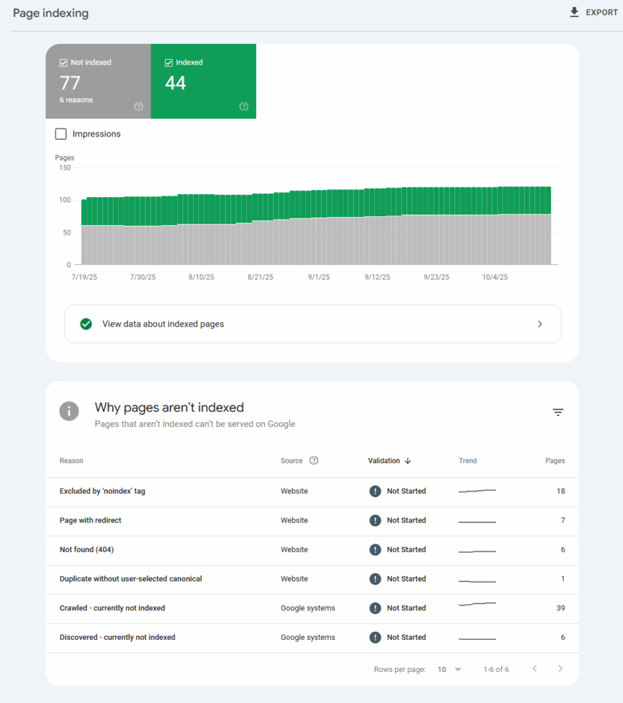The image size is (623, 703).
Task: Expand View data about indexed pages chevron
Action: 540,324
